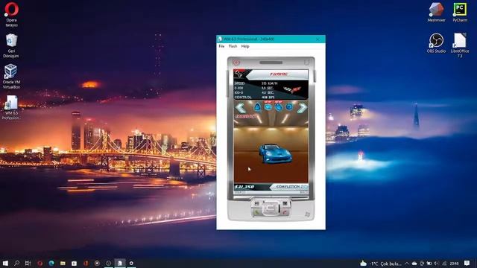
Task: Open the Oracle VM VirtualBox desktop shortcut
Action: click(12, 77)
